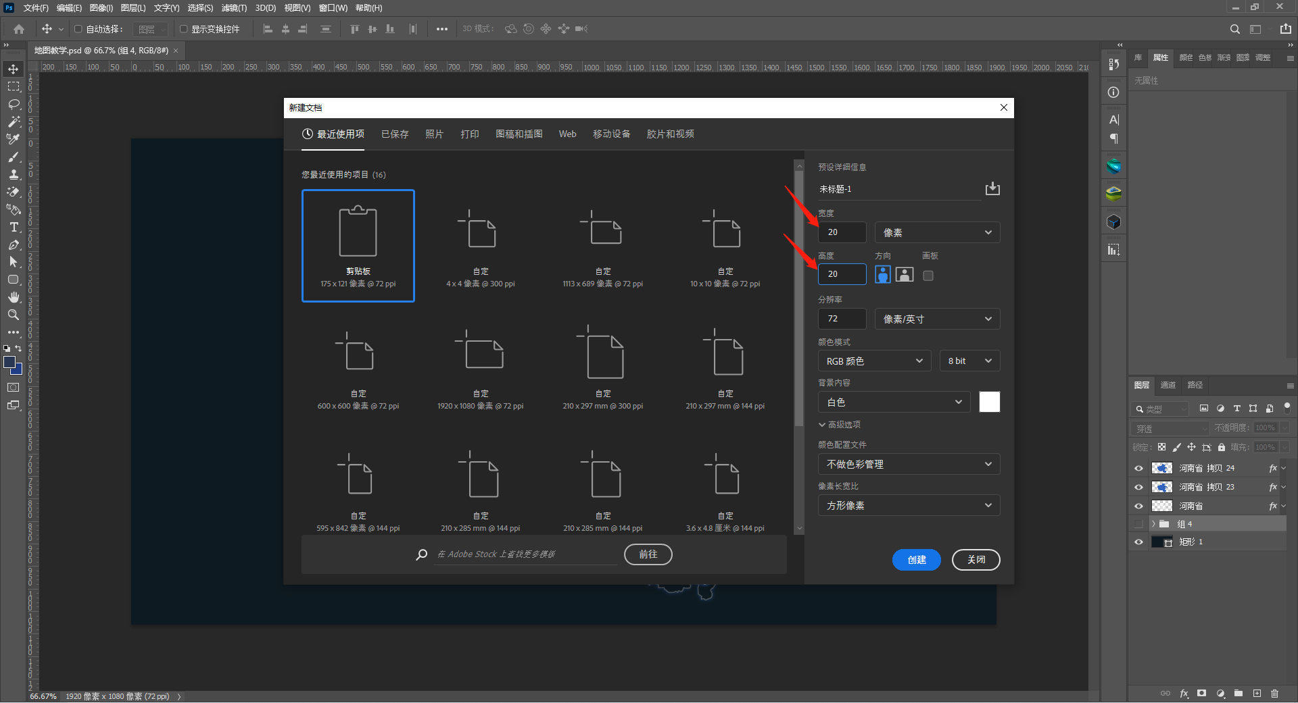This screenshot has width=1298, height=703.
Task: Select the Lasso tool
Action: tap(14, 104)
